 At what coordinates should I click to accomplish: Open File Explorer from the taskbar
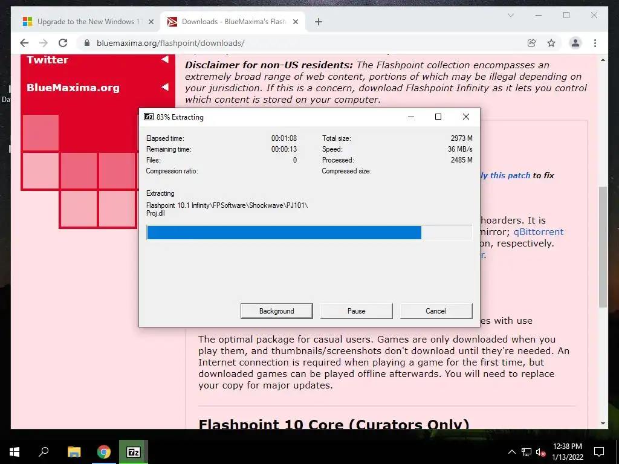[x=74, y=452]
